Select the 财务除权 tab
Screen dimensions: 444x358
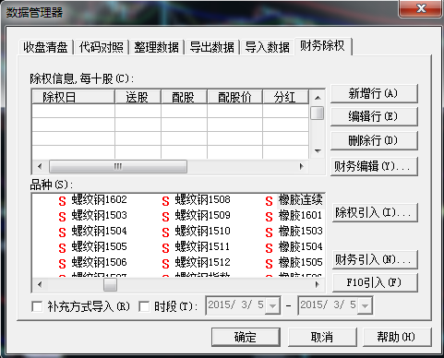pos(323,46)
